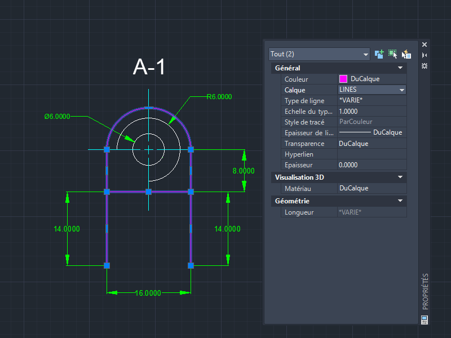Collapse the Géométrie section
Screen dimensions: 451x338
[400, 201]
